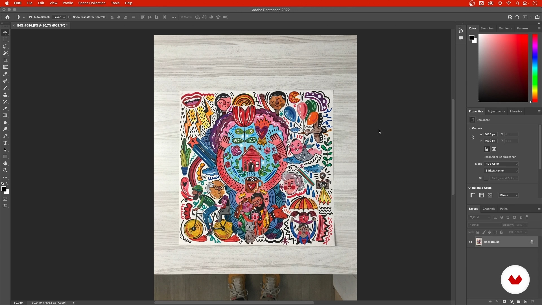Select the Horizontal Type tool
Image resolution: width=542 pixels, height=305 pixels.
click(x=5, y=143)
